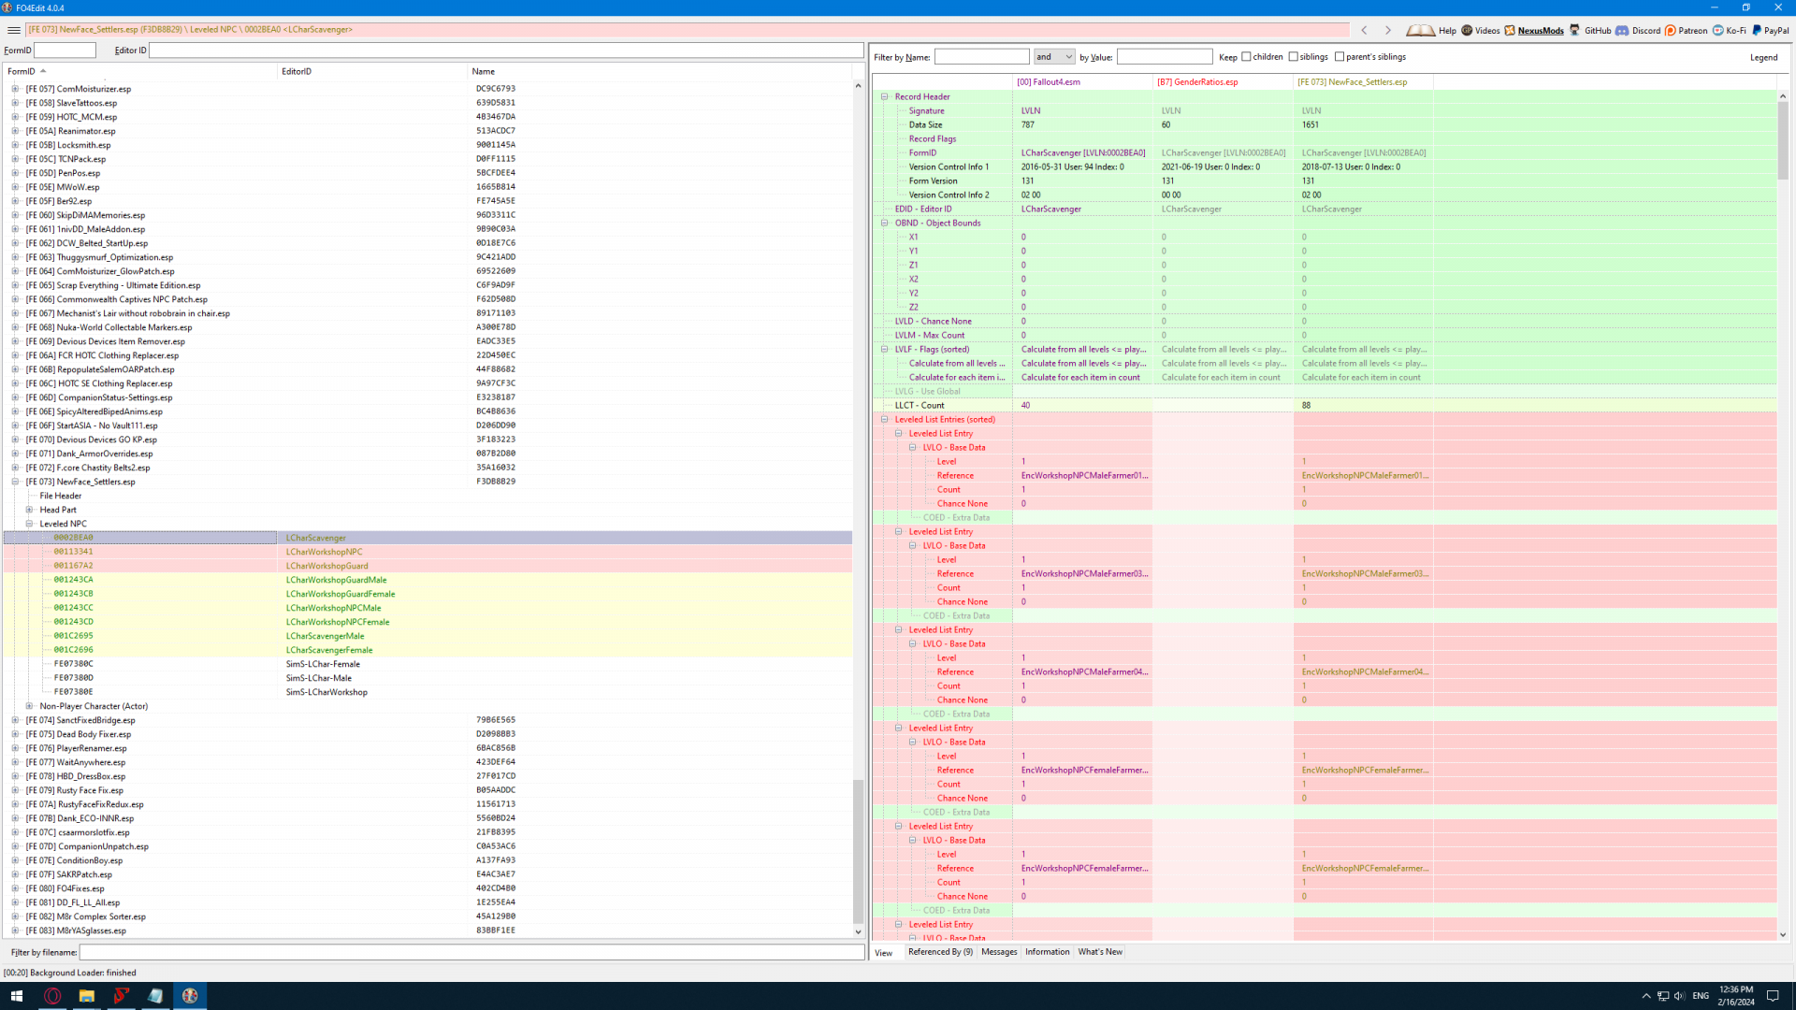Click the PayPal icon
1796x1010 pixels.
[x=1757, y=30]
